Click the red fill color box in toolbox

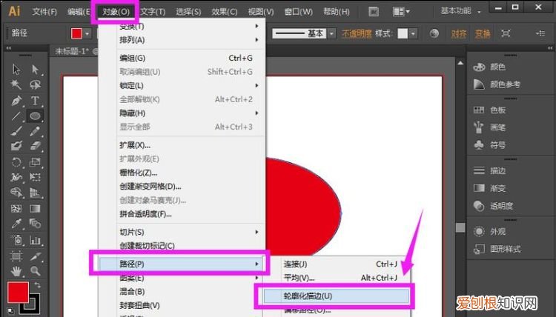pyautogui.click(x=18, y=293)
